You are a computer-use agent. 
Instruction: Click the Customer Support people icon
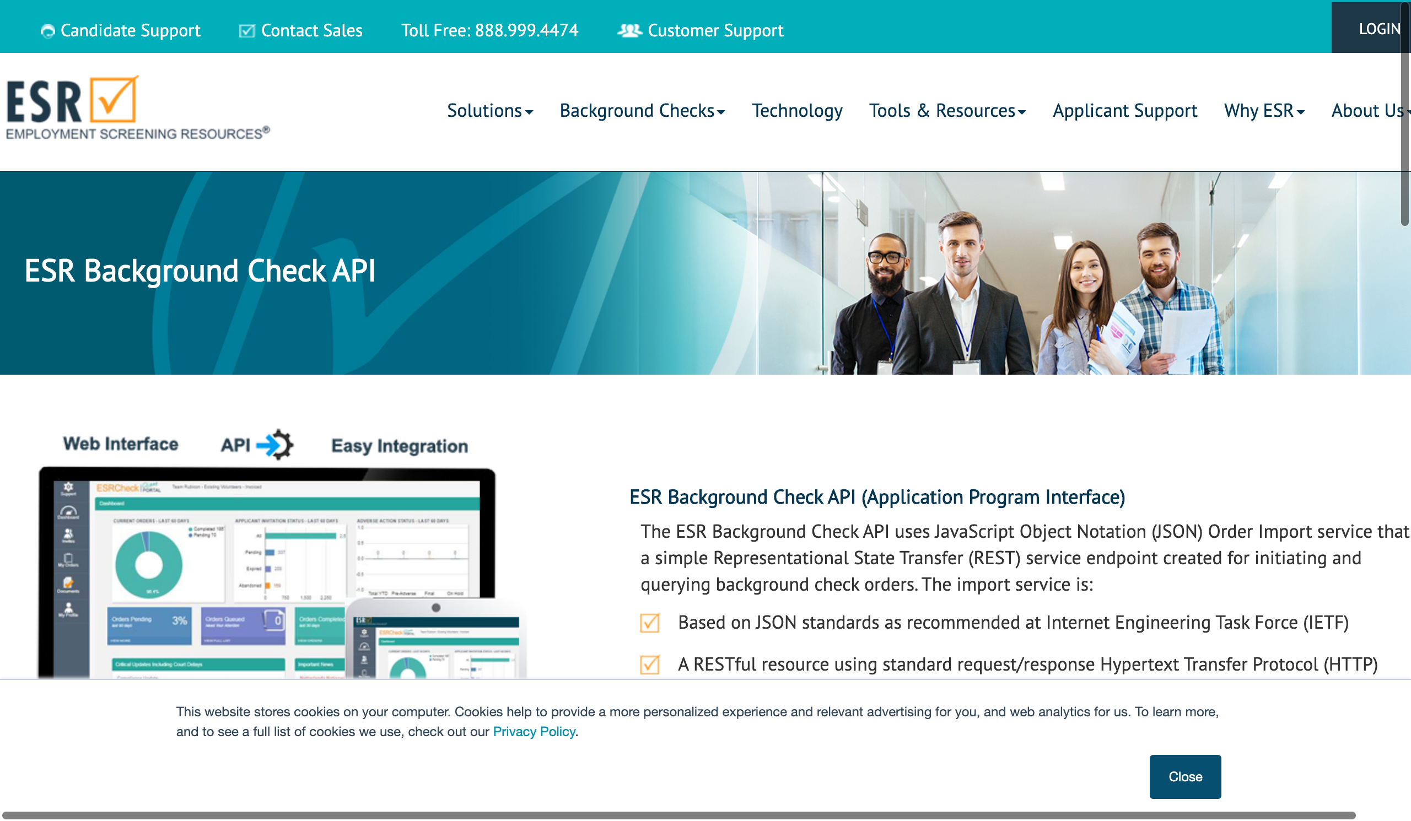[x=629, y=30]
